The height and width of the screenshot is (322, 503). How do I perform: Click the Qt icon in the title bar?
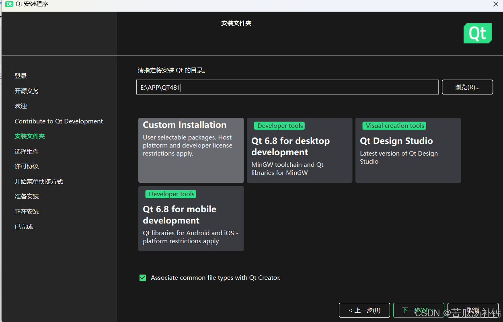pyautogui.click(x=9, y=4)
